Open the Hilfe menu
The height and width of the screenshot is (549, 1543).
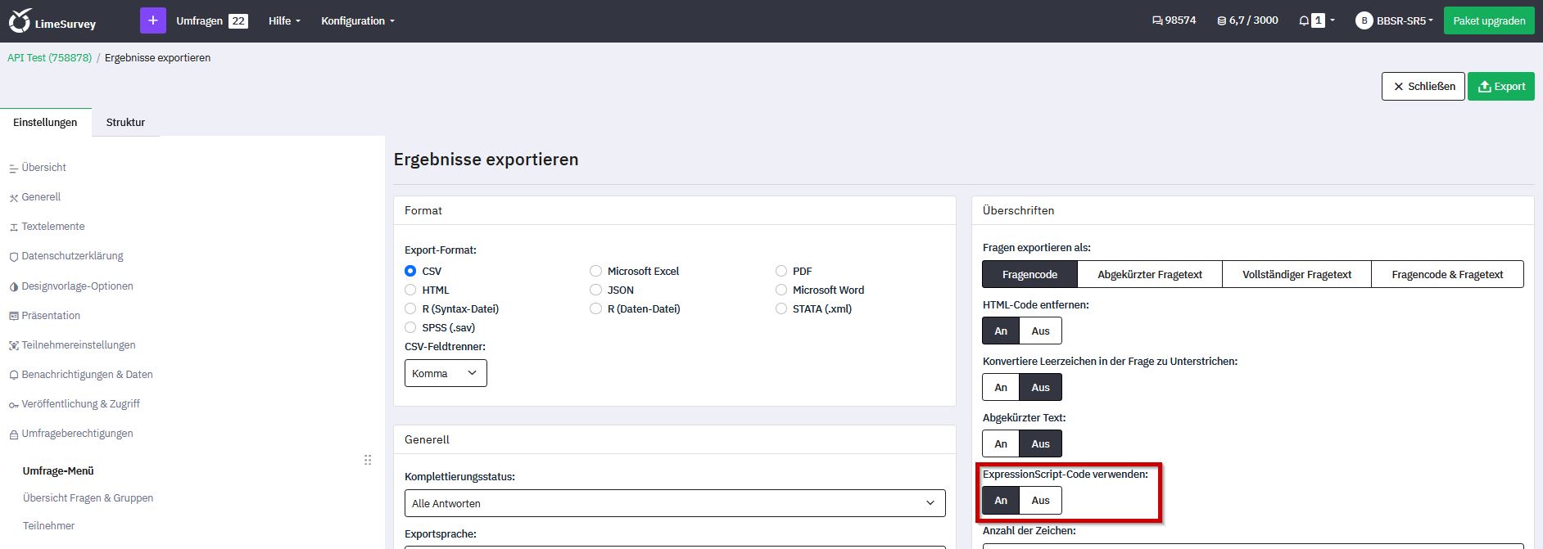pyautogui.click(x=283, y=21)
